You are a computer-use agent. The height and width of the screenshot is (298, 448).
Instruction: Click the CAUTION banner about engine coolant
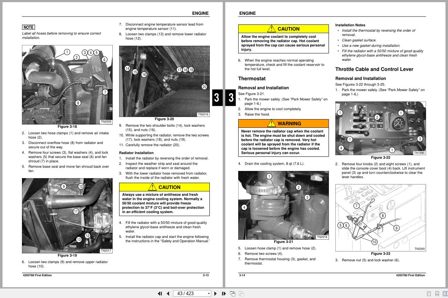[284, 29]
